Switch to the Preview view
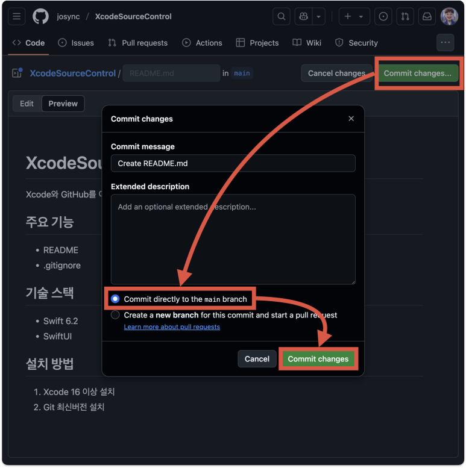Viewport: 466px width, 468px height. point(63,104)
